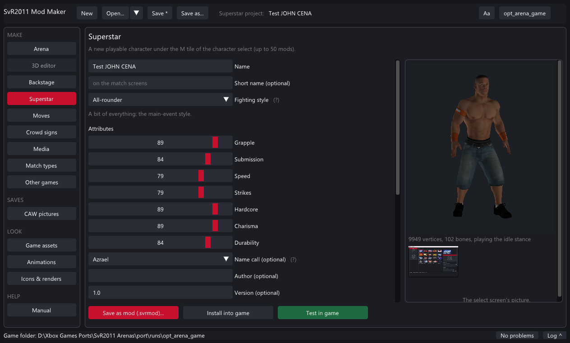Click the Open... button
Viewport: 570px width, 343px height.
click(115, 13)
